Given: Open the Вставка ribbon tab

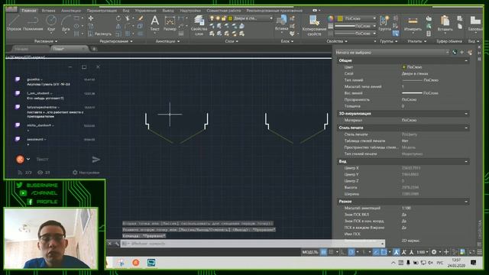Looking at the screenshot, I should click(x=48, y=11).
